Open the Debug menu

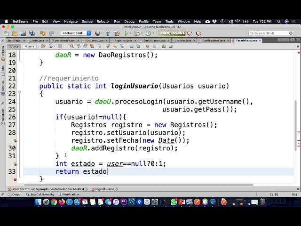pos(129,21)
